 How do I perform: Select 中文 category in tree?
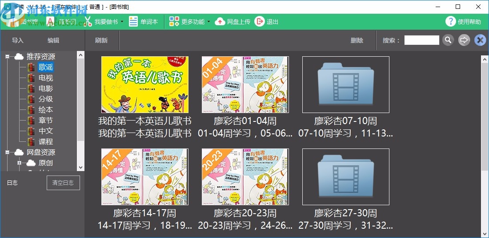click(x=45, y=131)
